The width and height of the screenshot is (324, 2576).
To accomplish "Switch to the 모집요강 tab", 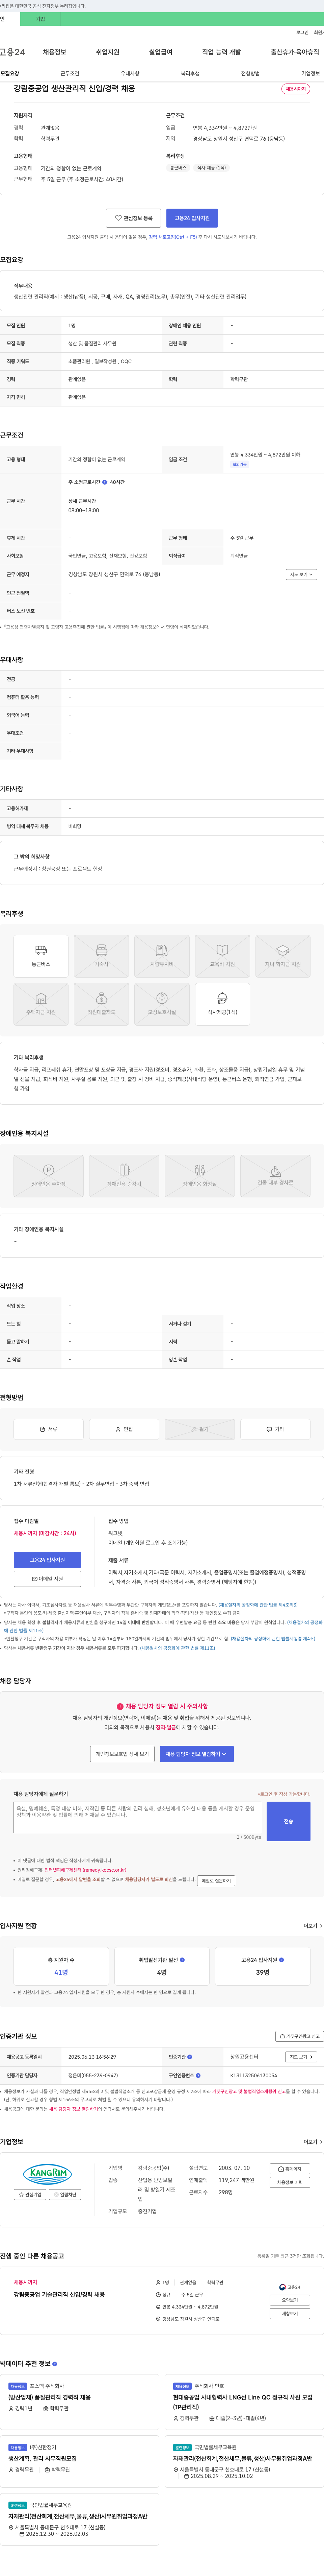I will [x=10, y=73].
